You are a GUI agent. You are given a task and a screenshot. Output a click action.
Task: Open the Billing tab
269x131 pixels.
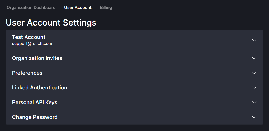click(x=106, y=7)
